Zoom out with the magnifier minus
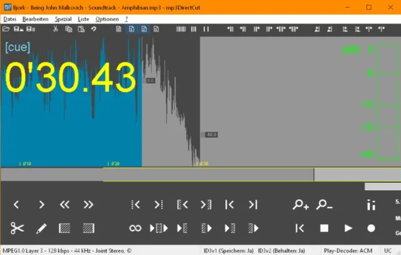 pos(325,204)
